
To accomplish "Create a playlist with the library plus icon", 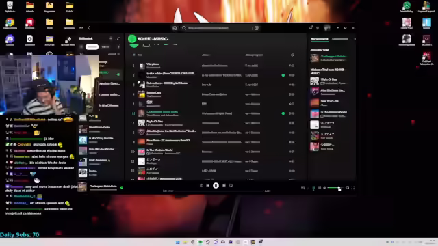I will point(111,38).
